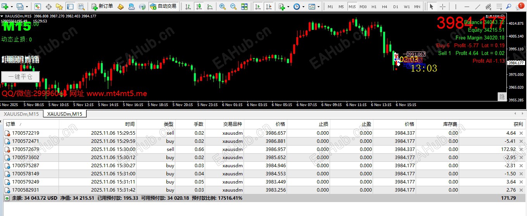The width and height of the screenshot is (527, 216).
Task: Open the search magnifier icon
Action: click(508, 6)
